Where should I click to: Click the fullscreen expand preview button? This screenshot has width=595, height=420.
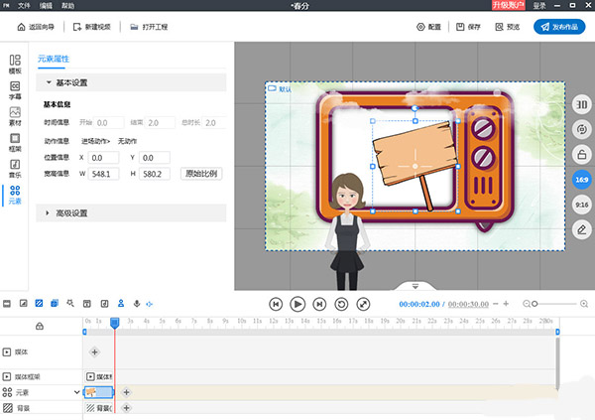(x=363, y=304)
